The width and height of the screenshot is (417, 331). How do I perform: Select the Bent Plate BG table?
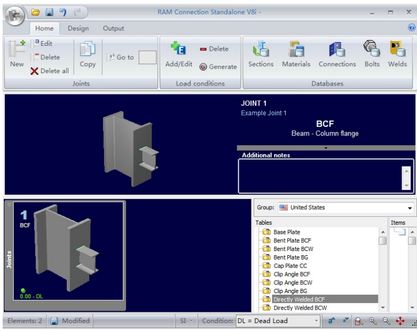[285, 257]
